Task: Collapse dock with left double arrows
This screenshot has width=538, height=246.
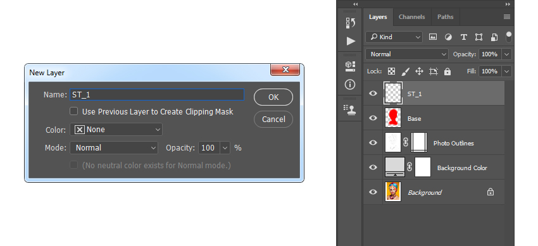Action: point(356,4)
